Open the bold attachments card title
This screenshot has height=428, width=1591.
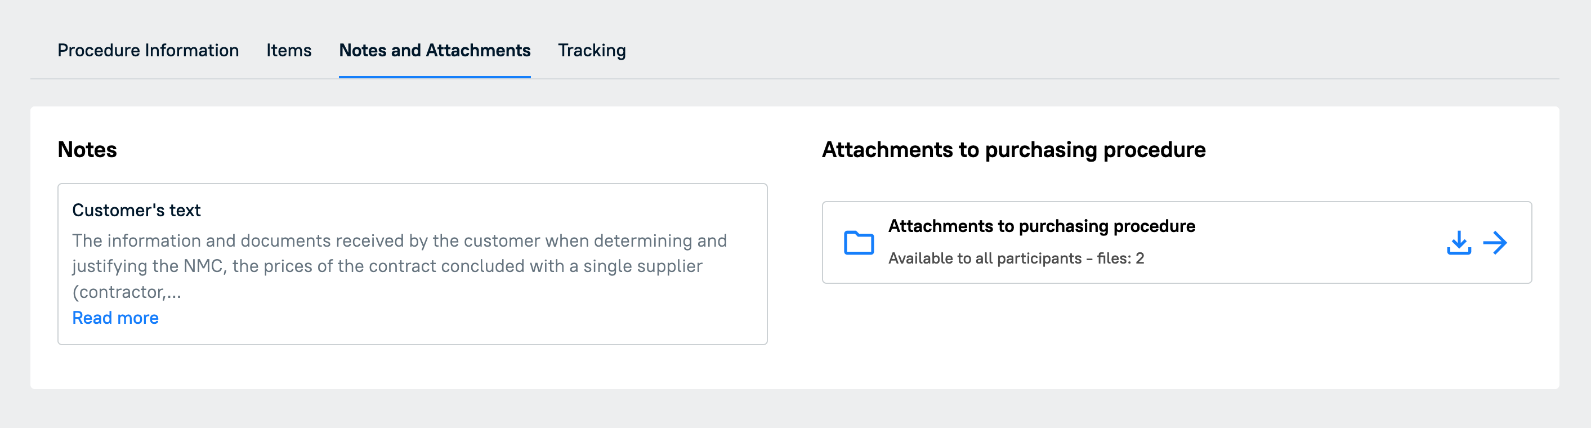[x=1042, y=226]
